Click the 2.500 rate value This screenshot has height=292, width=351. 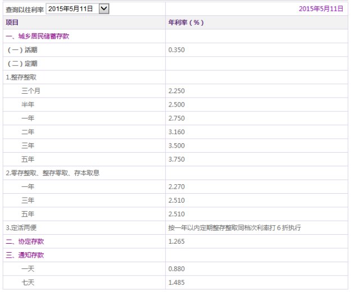click(176, 104)
